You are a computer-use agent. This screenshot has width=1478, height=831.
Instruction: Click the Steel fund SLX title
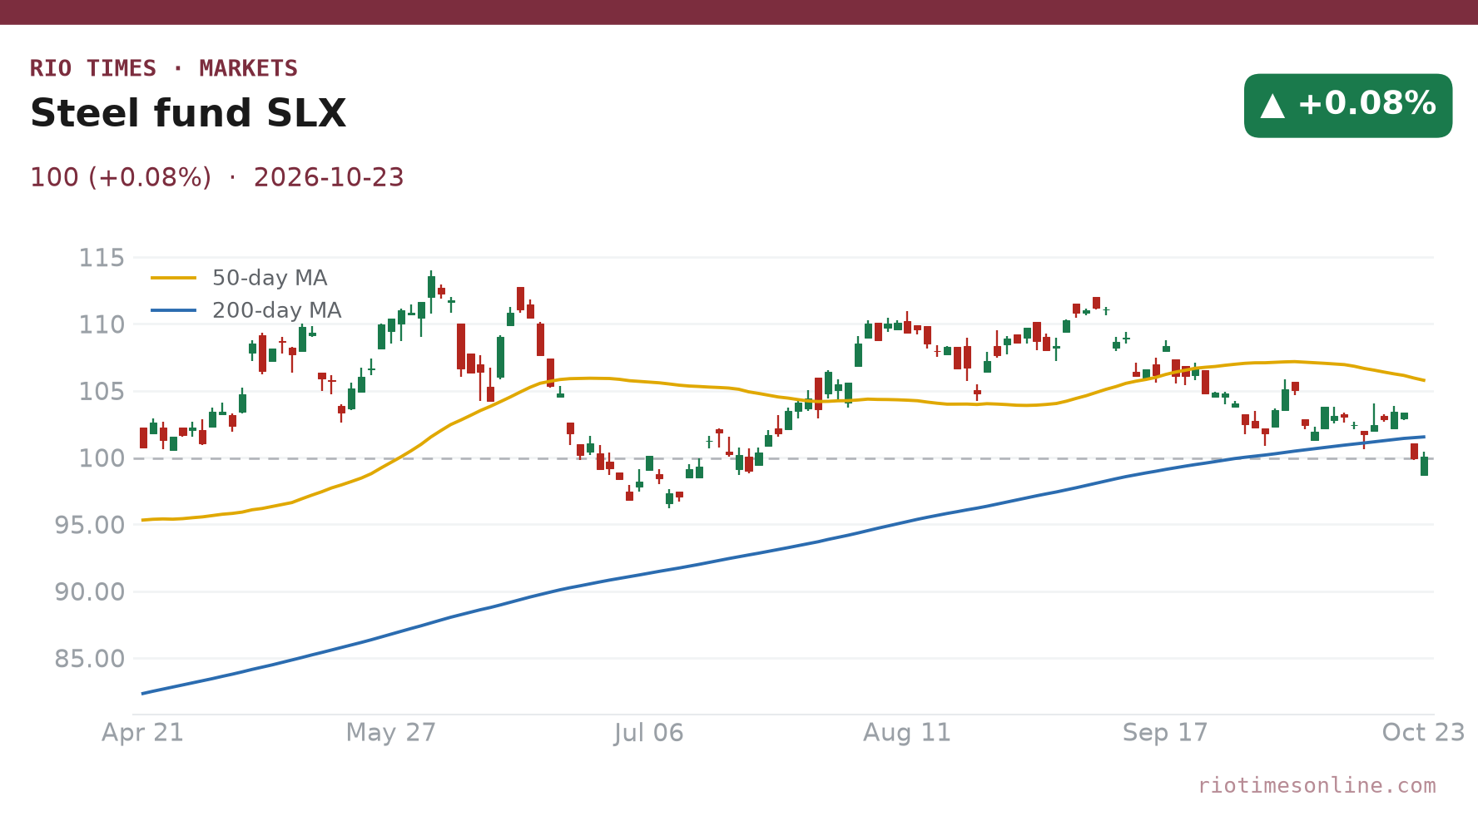tap(188, 113)
